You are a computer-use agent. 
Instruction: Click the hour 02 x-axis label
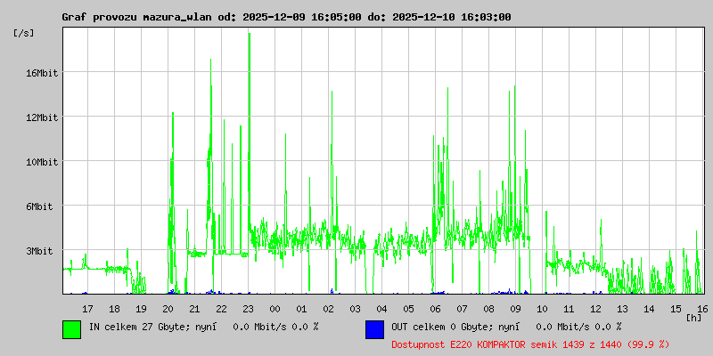pos(328,309)
